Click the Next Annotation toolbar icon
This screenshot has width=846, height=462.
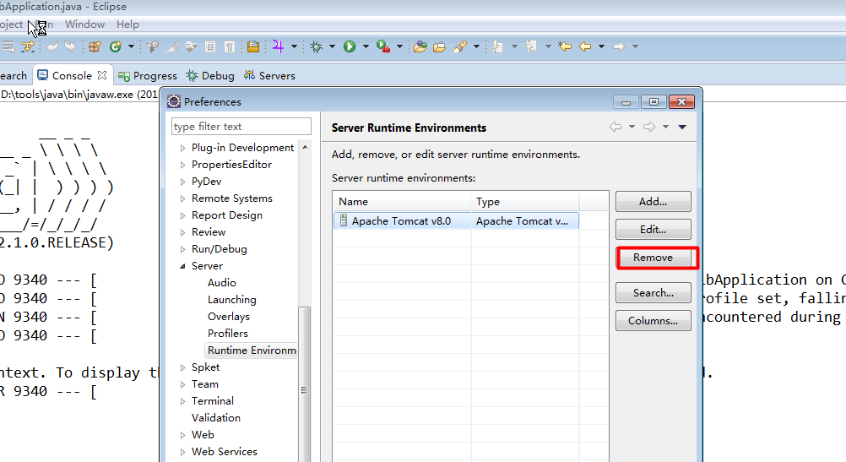[x=497, y=46]
